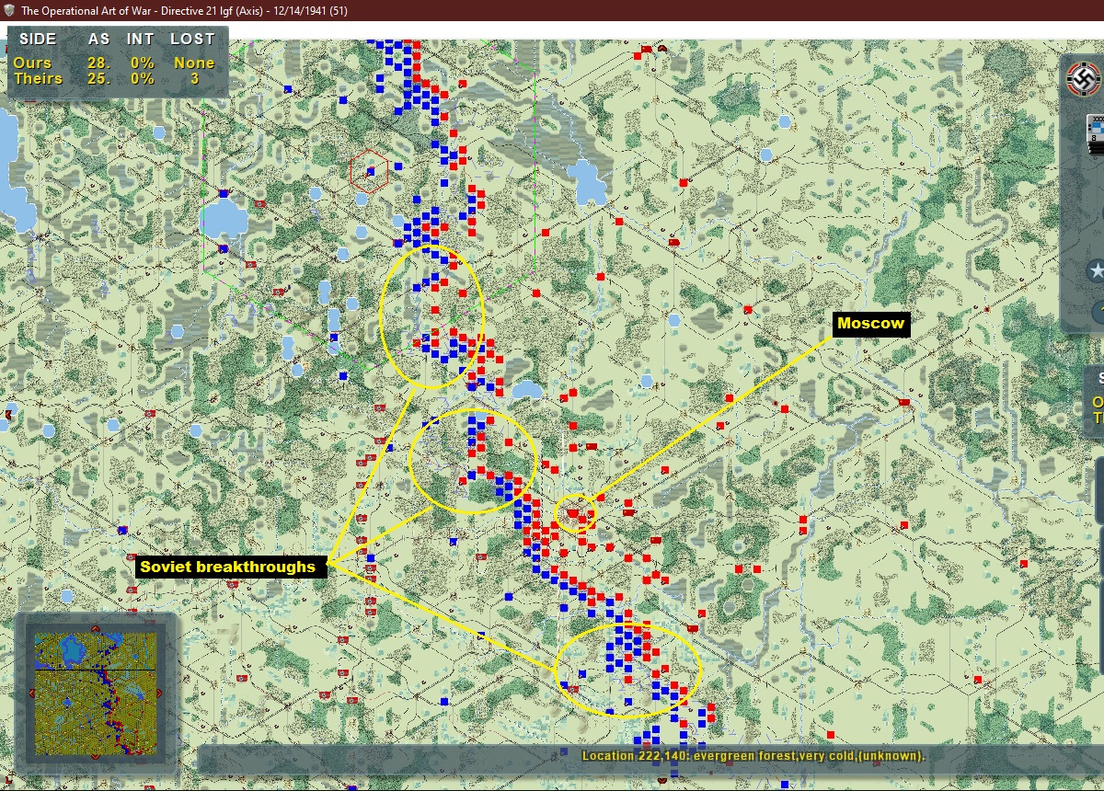
Task: Click the '28.' assault strength value
Action: coord(99,63)
